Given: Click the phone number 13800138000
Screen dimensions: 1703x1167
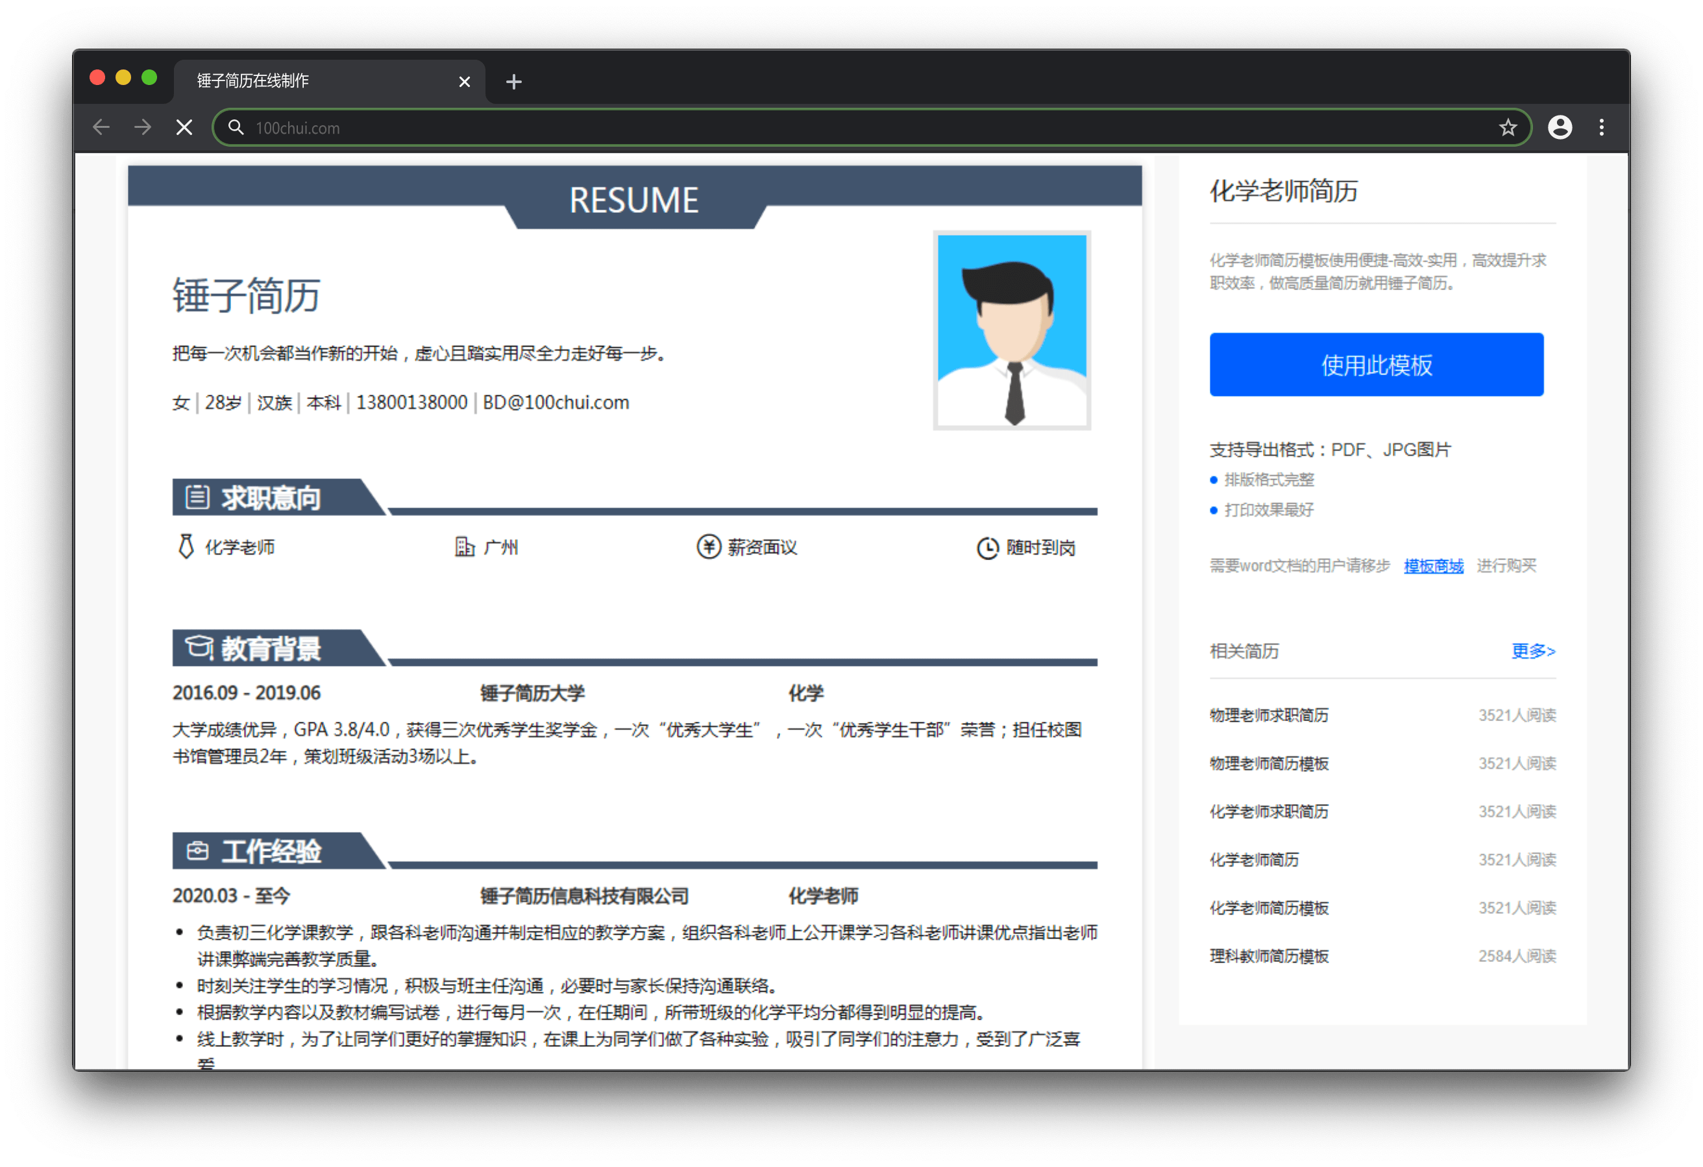Looking at the screenshot, I should pyautogui.click(x=411, y=402).
